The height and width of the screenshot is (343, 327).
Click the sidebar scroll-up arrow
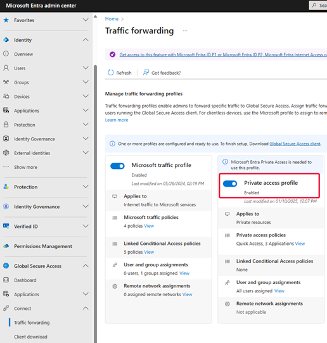[x=95, y=16]
